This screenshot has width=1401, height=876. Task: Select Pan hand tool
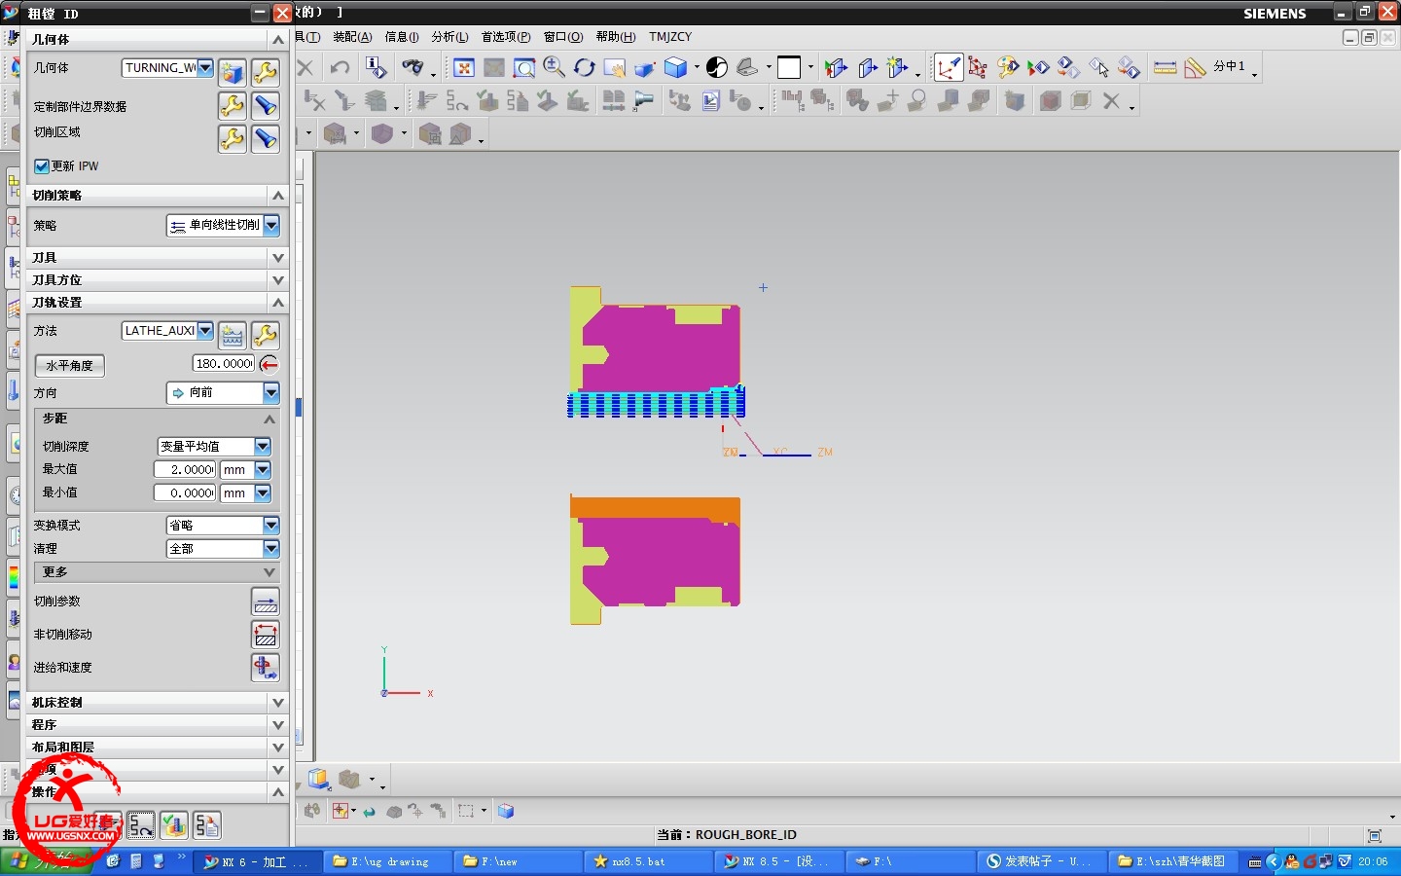point(614,67)
